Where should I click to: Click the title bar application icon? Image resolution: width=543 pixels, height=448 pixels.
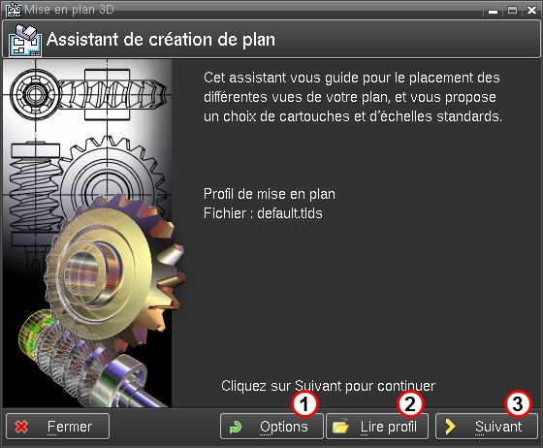click(x=14, y=10)
